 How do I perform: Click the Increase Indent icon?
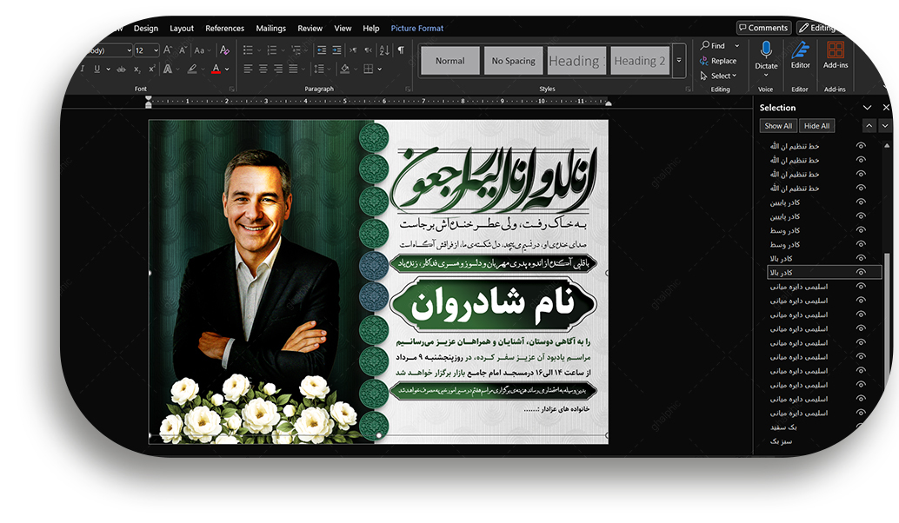pos(337,50)
